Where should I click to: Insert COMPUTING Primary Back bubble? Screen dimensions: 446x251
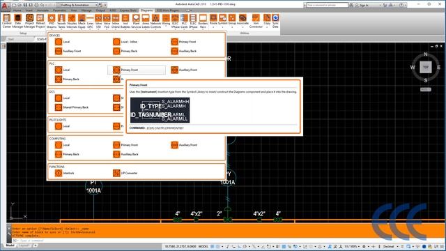68,155
